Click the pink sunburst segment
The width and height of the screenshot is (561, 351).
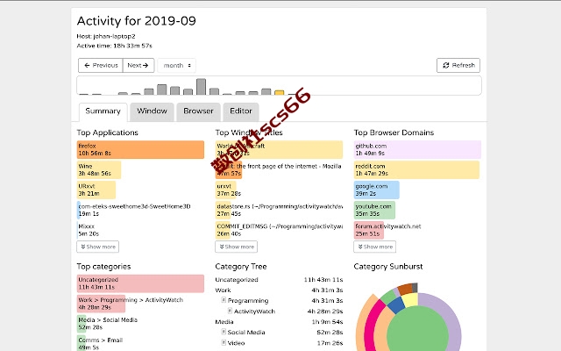point(372,322)
